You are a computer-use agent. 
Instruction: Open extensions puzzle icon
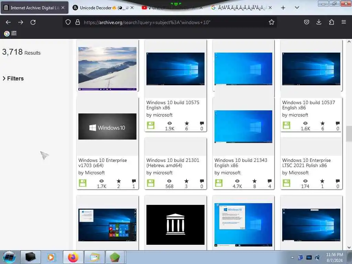pos(331,22)
